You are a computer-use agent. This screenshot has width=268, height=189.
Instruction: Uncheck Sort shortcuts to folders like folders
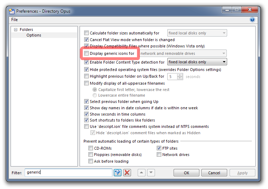tap(87, 120)
